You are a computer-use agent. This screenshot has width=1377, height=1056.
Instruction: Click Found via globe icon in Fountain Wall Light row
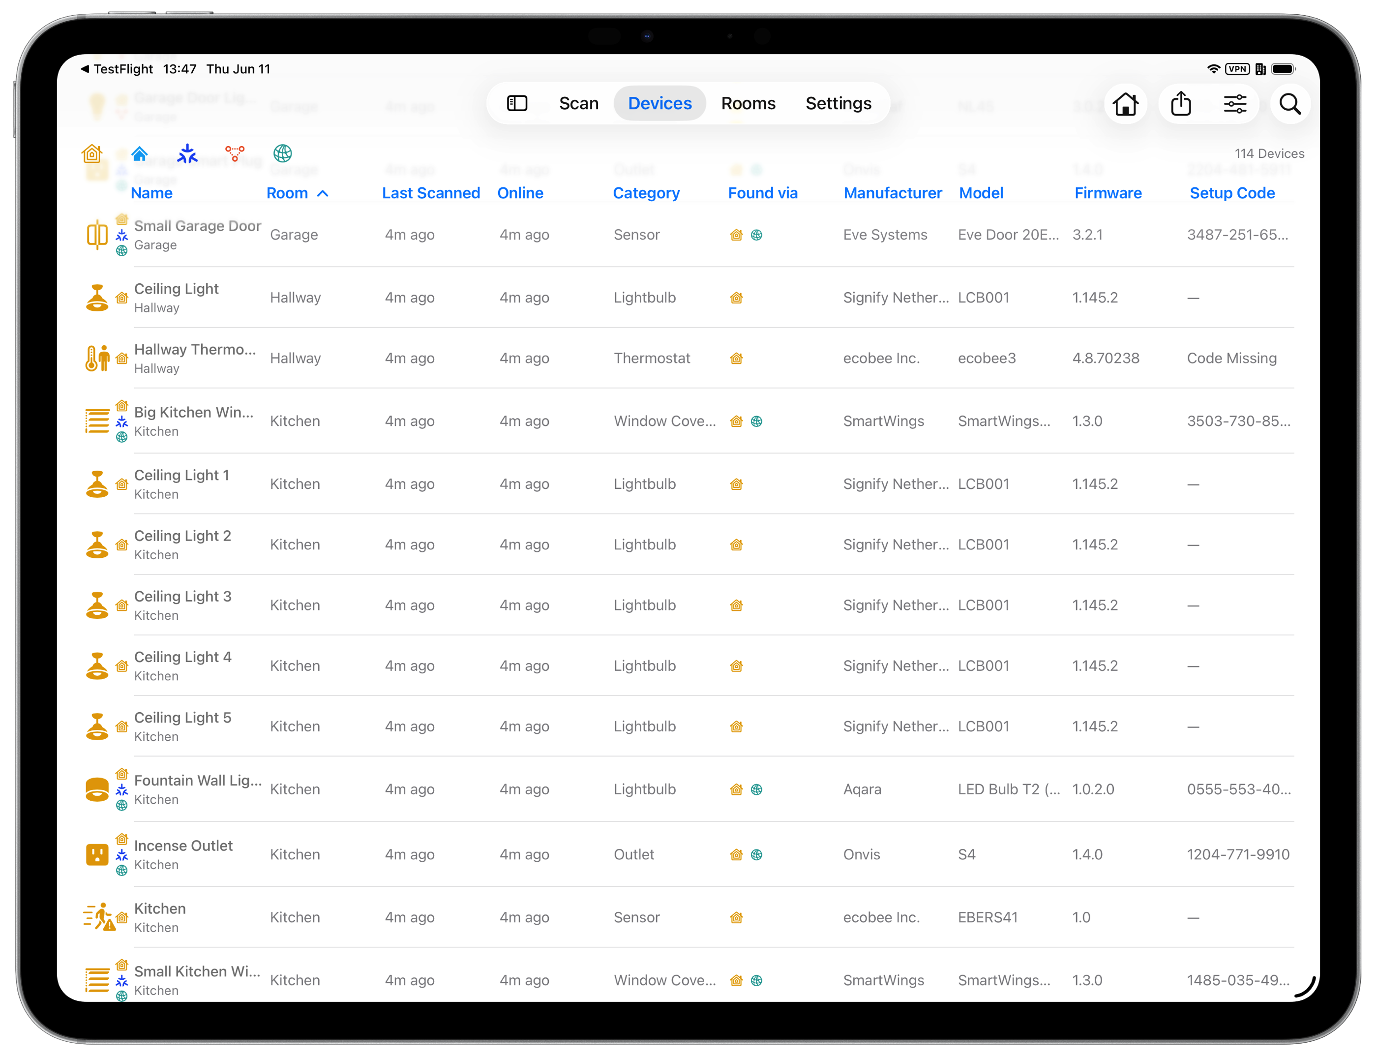757,789
